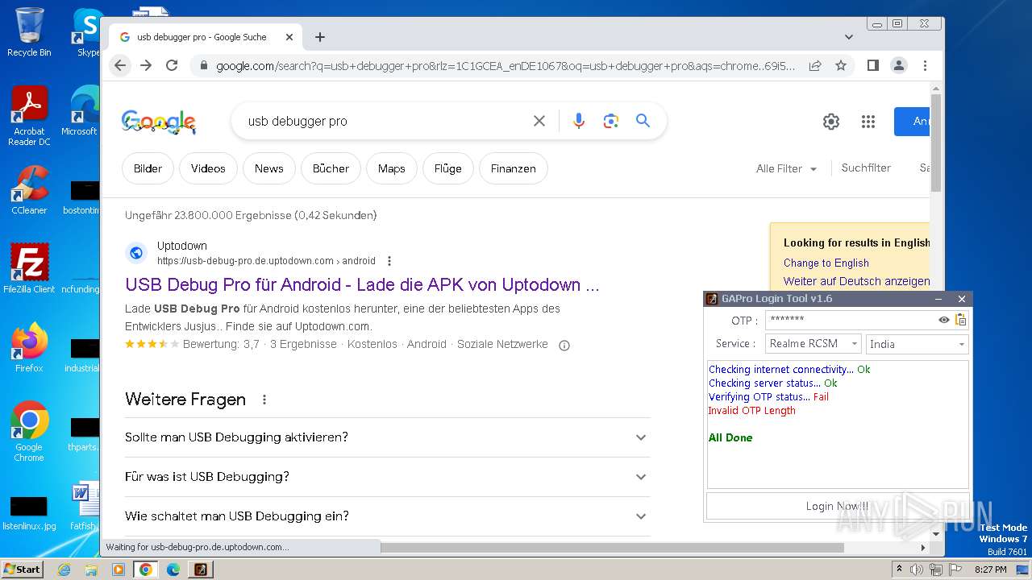Screen dimensions: 1032x580
Task: Open Weitere Fragen options menu
Action: (x=264, y=400)
